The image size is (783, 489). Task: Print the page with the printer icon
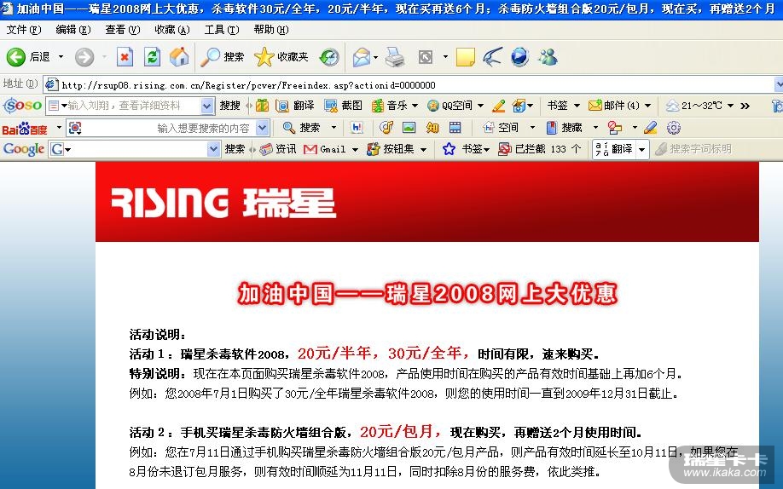pyautogui.click(x=395, y=57)
